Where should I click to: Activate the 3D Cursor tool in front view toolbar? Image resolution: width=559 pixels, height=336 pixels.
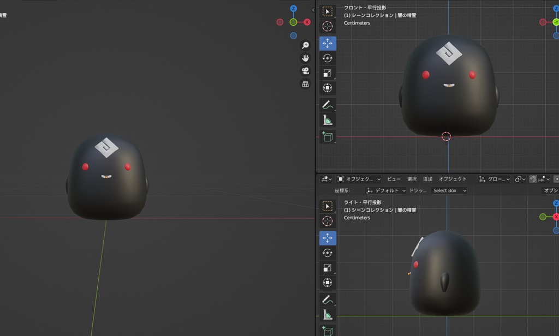pos(328,26)
